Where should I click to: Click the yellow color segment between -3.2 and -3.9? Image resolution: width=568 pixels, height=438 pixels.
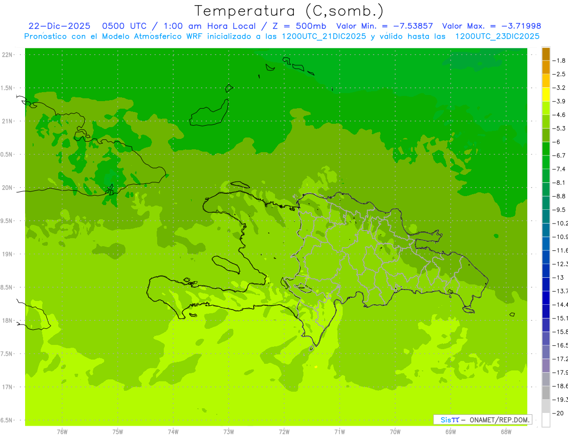click(x=546, y=94)
